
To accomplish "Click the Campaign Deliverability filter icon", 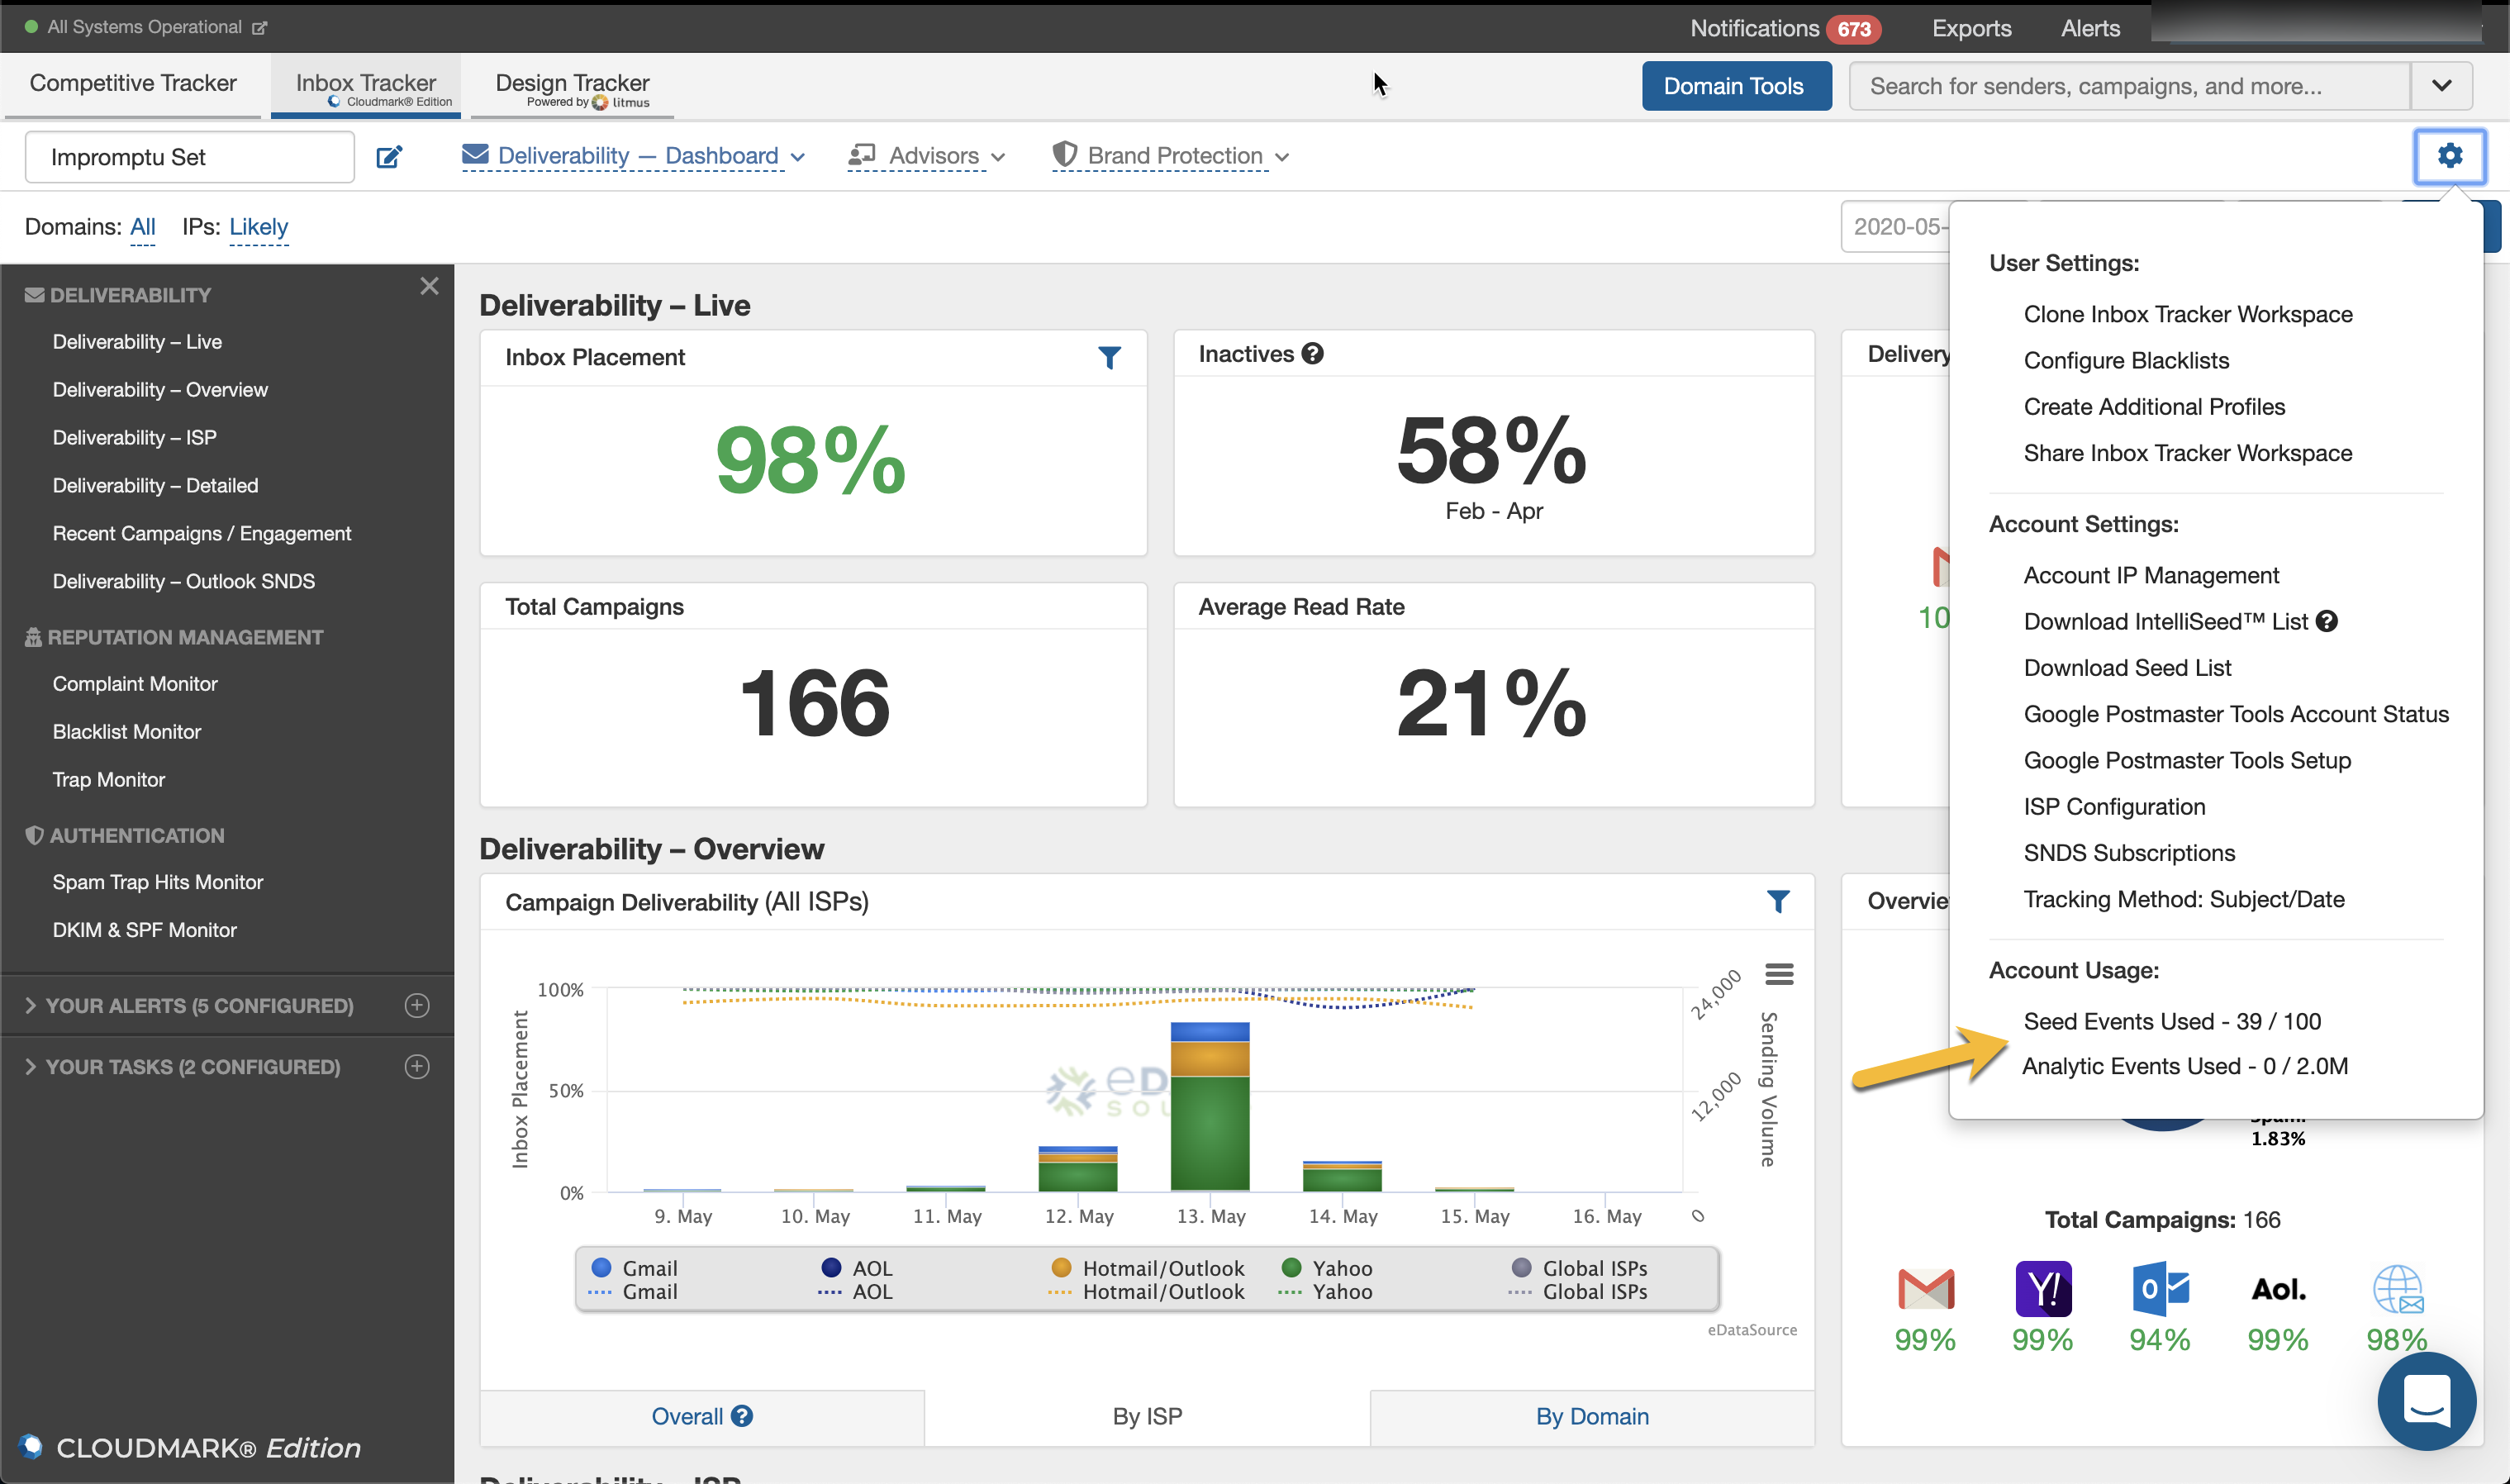I will 1777,901.
